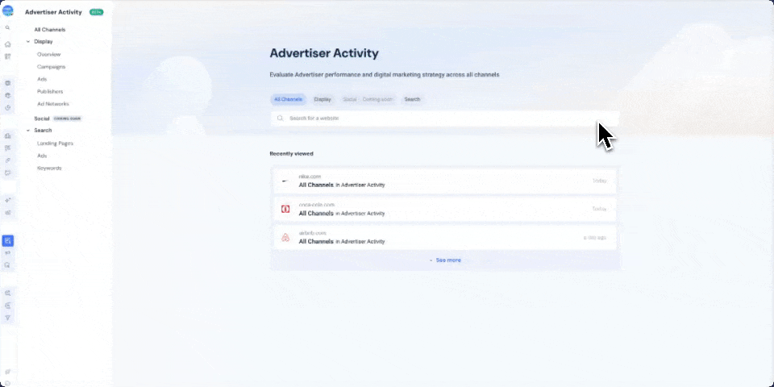Open the nike.com recently viewed entry

445,181
